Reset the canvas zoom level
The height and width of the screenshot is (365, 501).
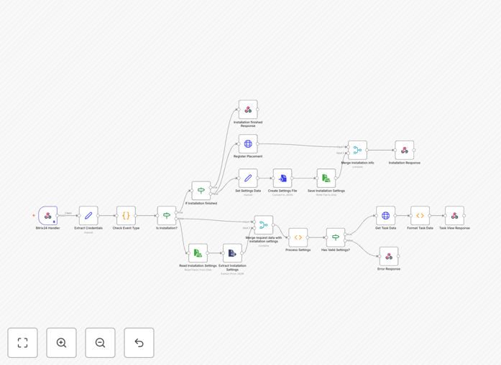pos(139,343)
